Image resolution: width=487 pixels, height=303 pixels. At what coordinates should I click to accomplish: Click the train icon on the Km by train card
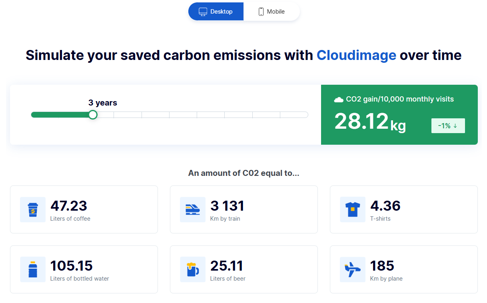click(x=192, y=209)
